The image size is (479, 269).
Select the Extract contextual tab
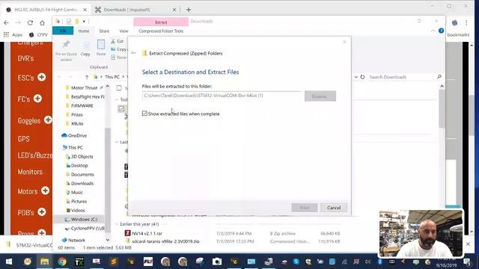[161, 22]
